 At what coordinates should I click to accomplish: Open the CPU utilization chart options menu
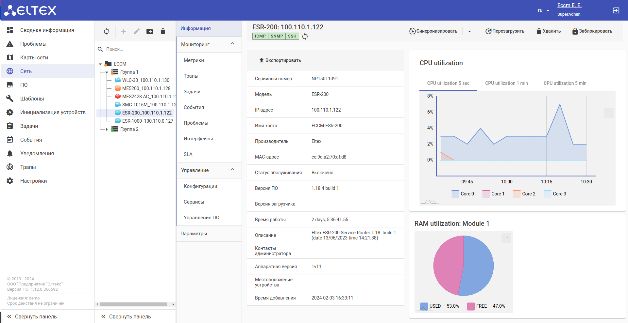pos(608,113)
